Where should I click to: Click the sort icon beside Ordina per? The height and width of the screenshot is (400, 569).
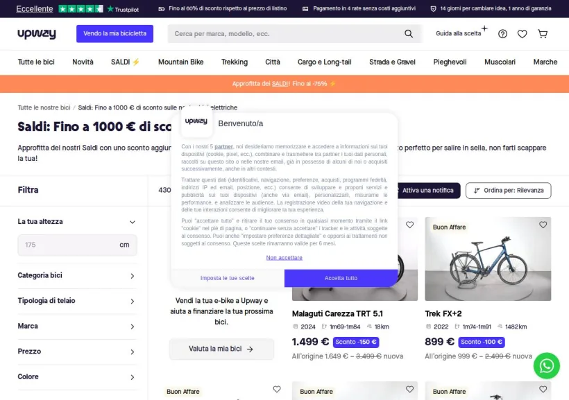(x=477, y=191)
